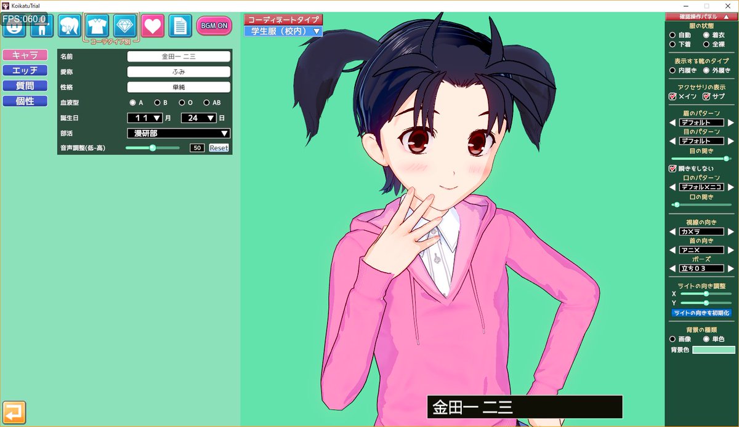Toggle サブ accessory display checkbox
Screen dimensions: 739x427
click(706, 97)
